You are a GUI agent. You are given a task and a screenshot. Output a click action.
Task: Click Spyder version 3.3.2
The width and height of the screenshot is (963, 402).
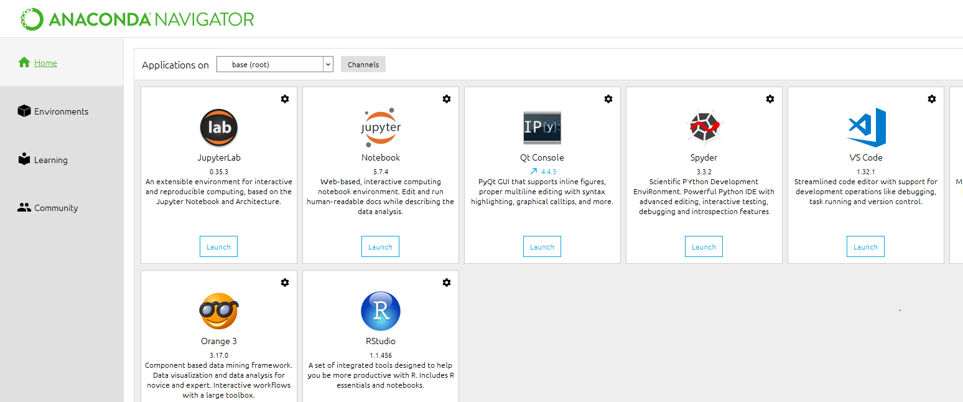tap(704, 171)
